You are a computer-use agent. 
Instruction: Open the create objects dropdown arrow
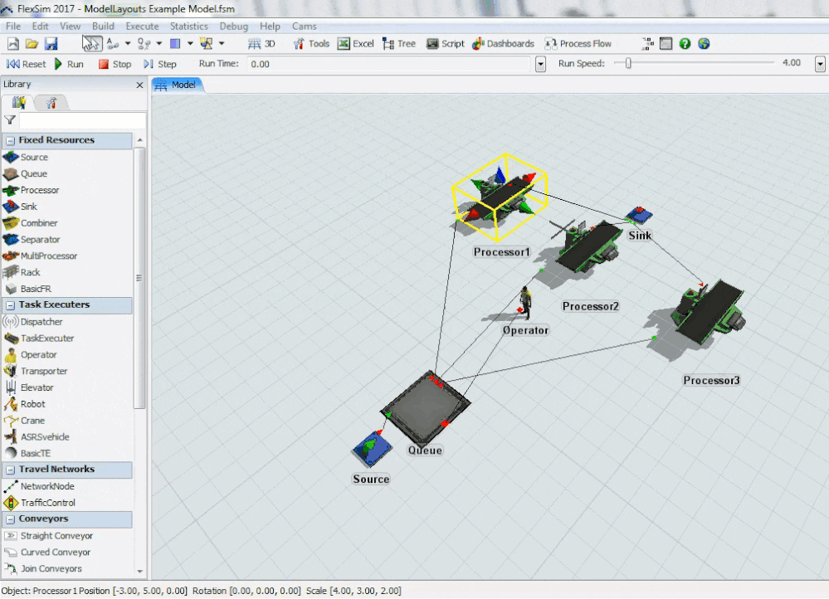tap(222, 44)
